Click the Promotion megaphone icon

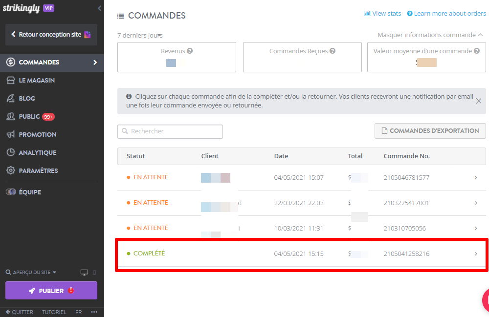tap(11, 134)
